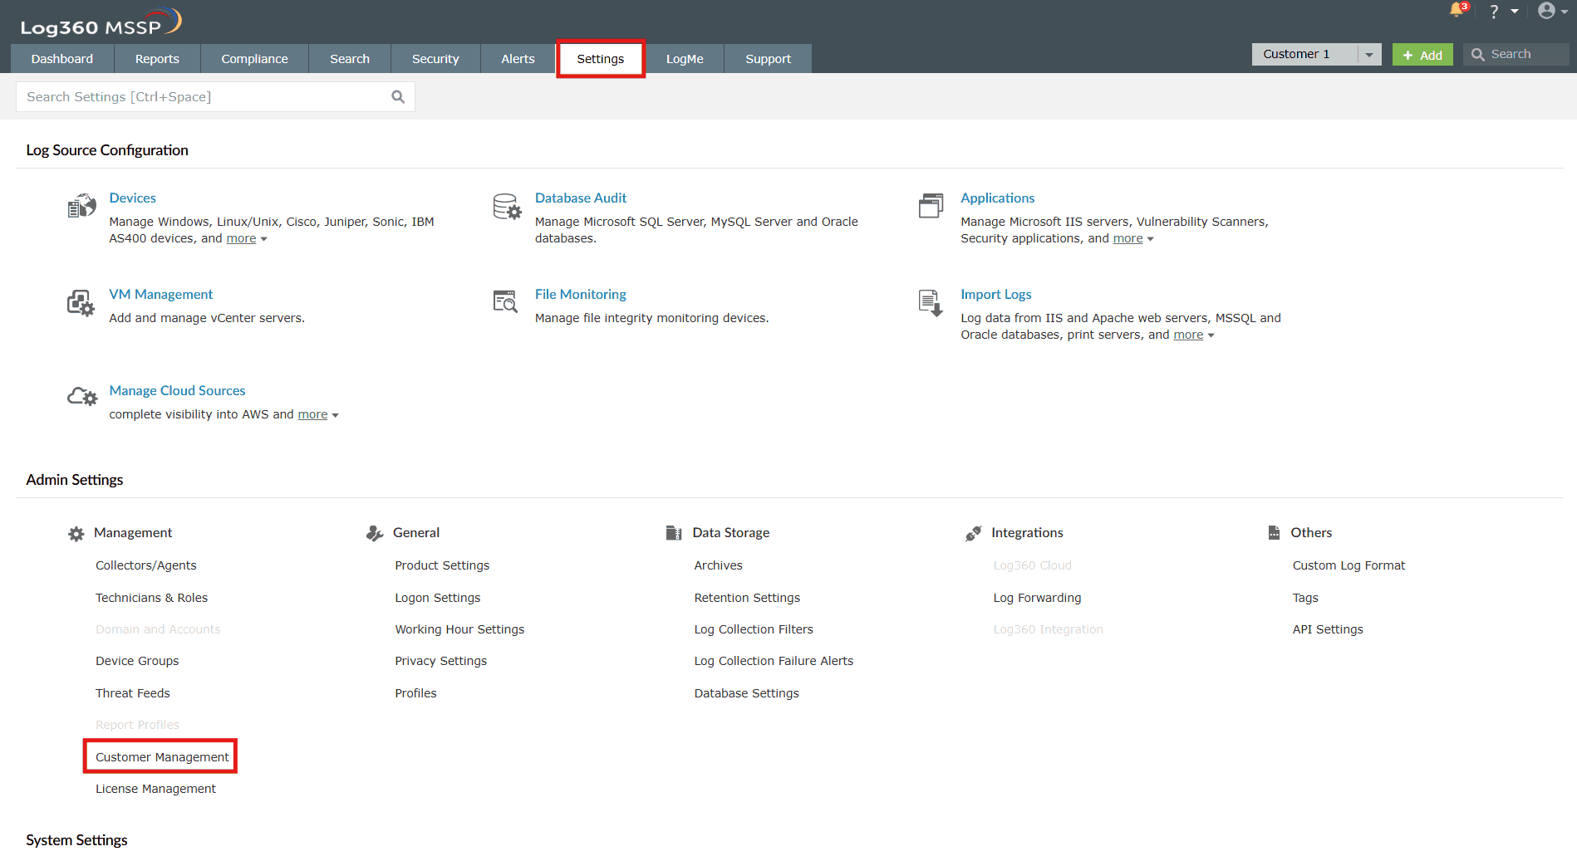Select the Security tab
Image resolution: width=1577 pixels, height=856 pixels.
click(x=435, y=59)
